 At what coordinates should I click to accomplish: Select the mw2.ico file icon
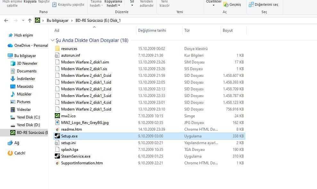57,116
